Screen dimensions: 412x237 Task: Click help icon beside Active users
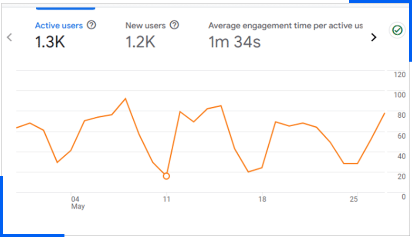tap(91, 25)
